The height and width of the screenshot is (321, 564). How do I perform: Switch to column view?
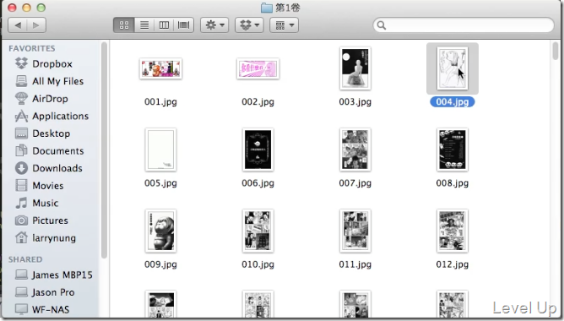(164, 25)
